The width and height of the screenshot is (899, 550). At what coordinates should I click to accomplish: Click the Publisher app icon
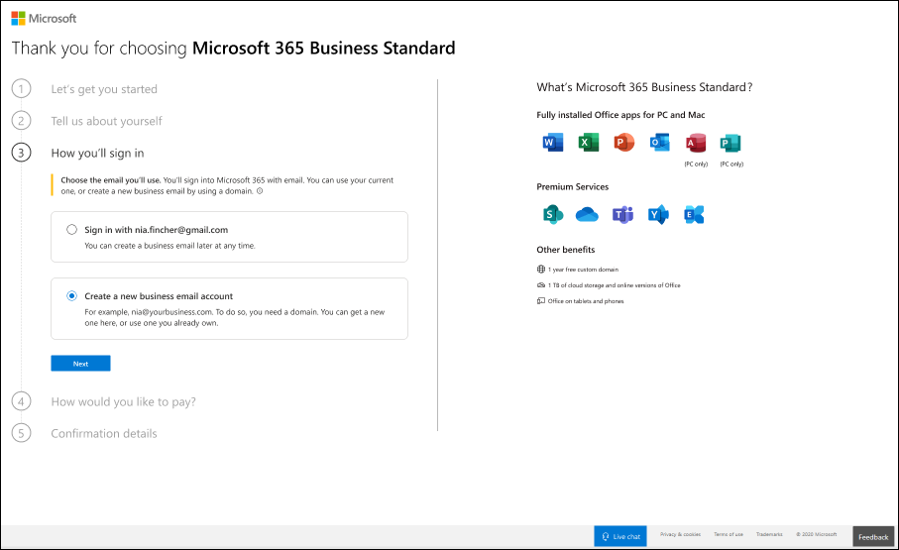731,143
